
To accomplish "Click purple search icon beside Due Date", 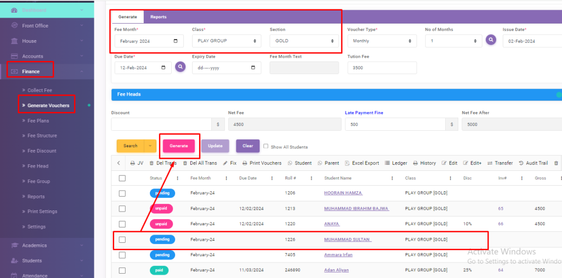I will (x=180, y=67).
